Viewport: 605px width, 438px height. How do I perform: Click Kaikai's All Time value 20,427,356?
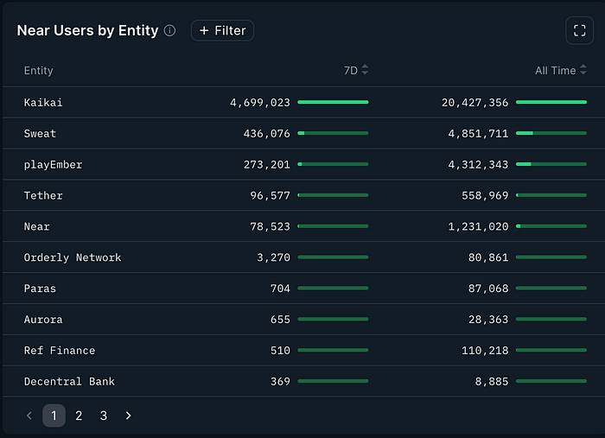point(474,103)
